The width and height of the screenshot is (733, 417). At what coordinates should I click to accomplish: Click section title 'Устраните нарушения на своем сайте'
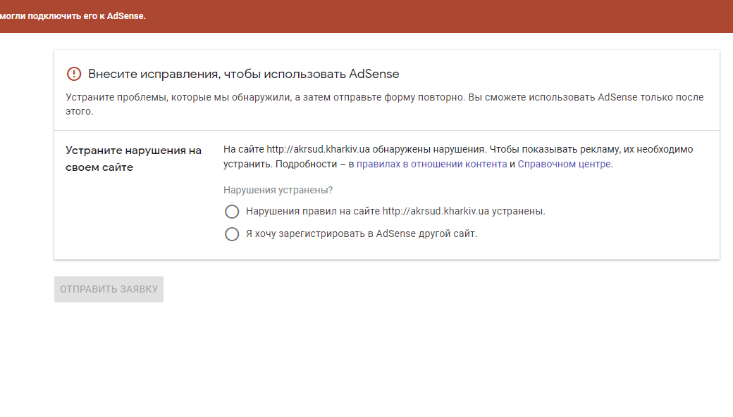(134, 159)
